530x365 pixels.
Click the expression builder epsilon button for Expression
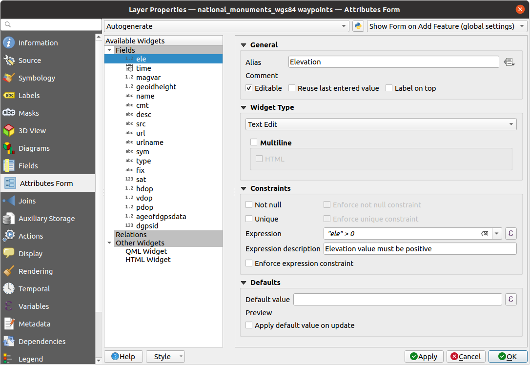click(x=510, y=233)
